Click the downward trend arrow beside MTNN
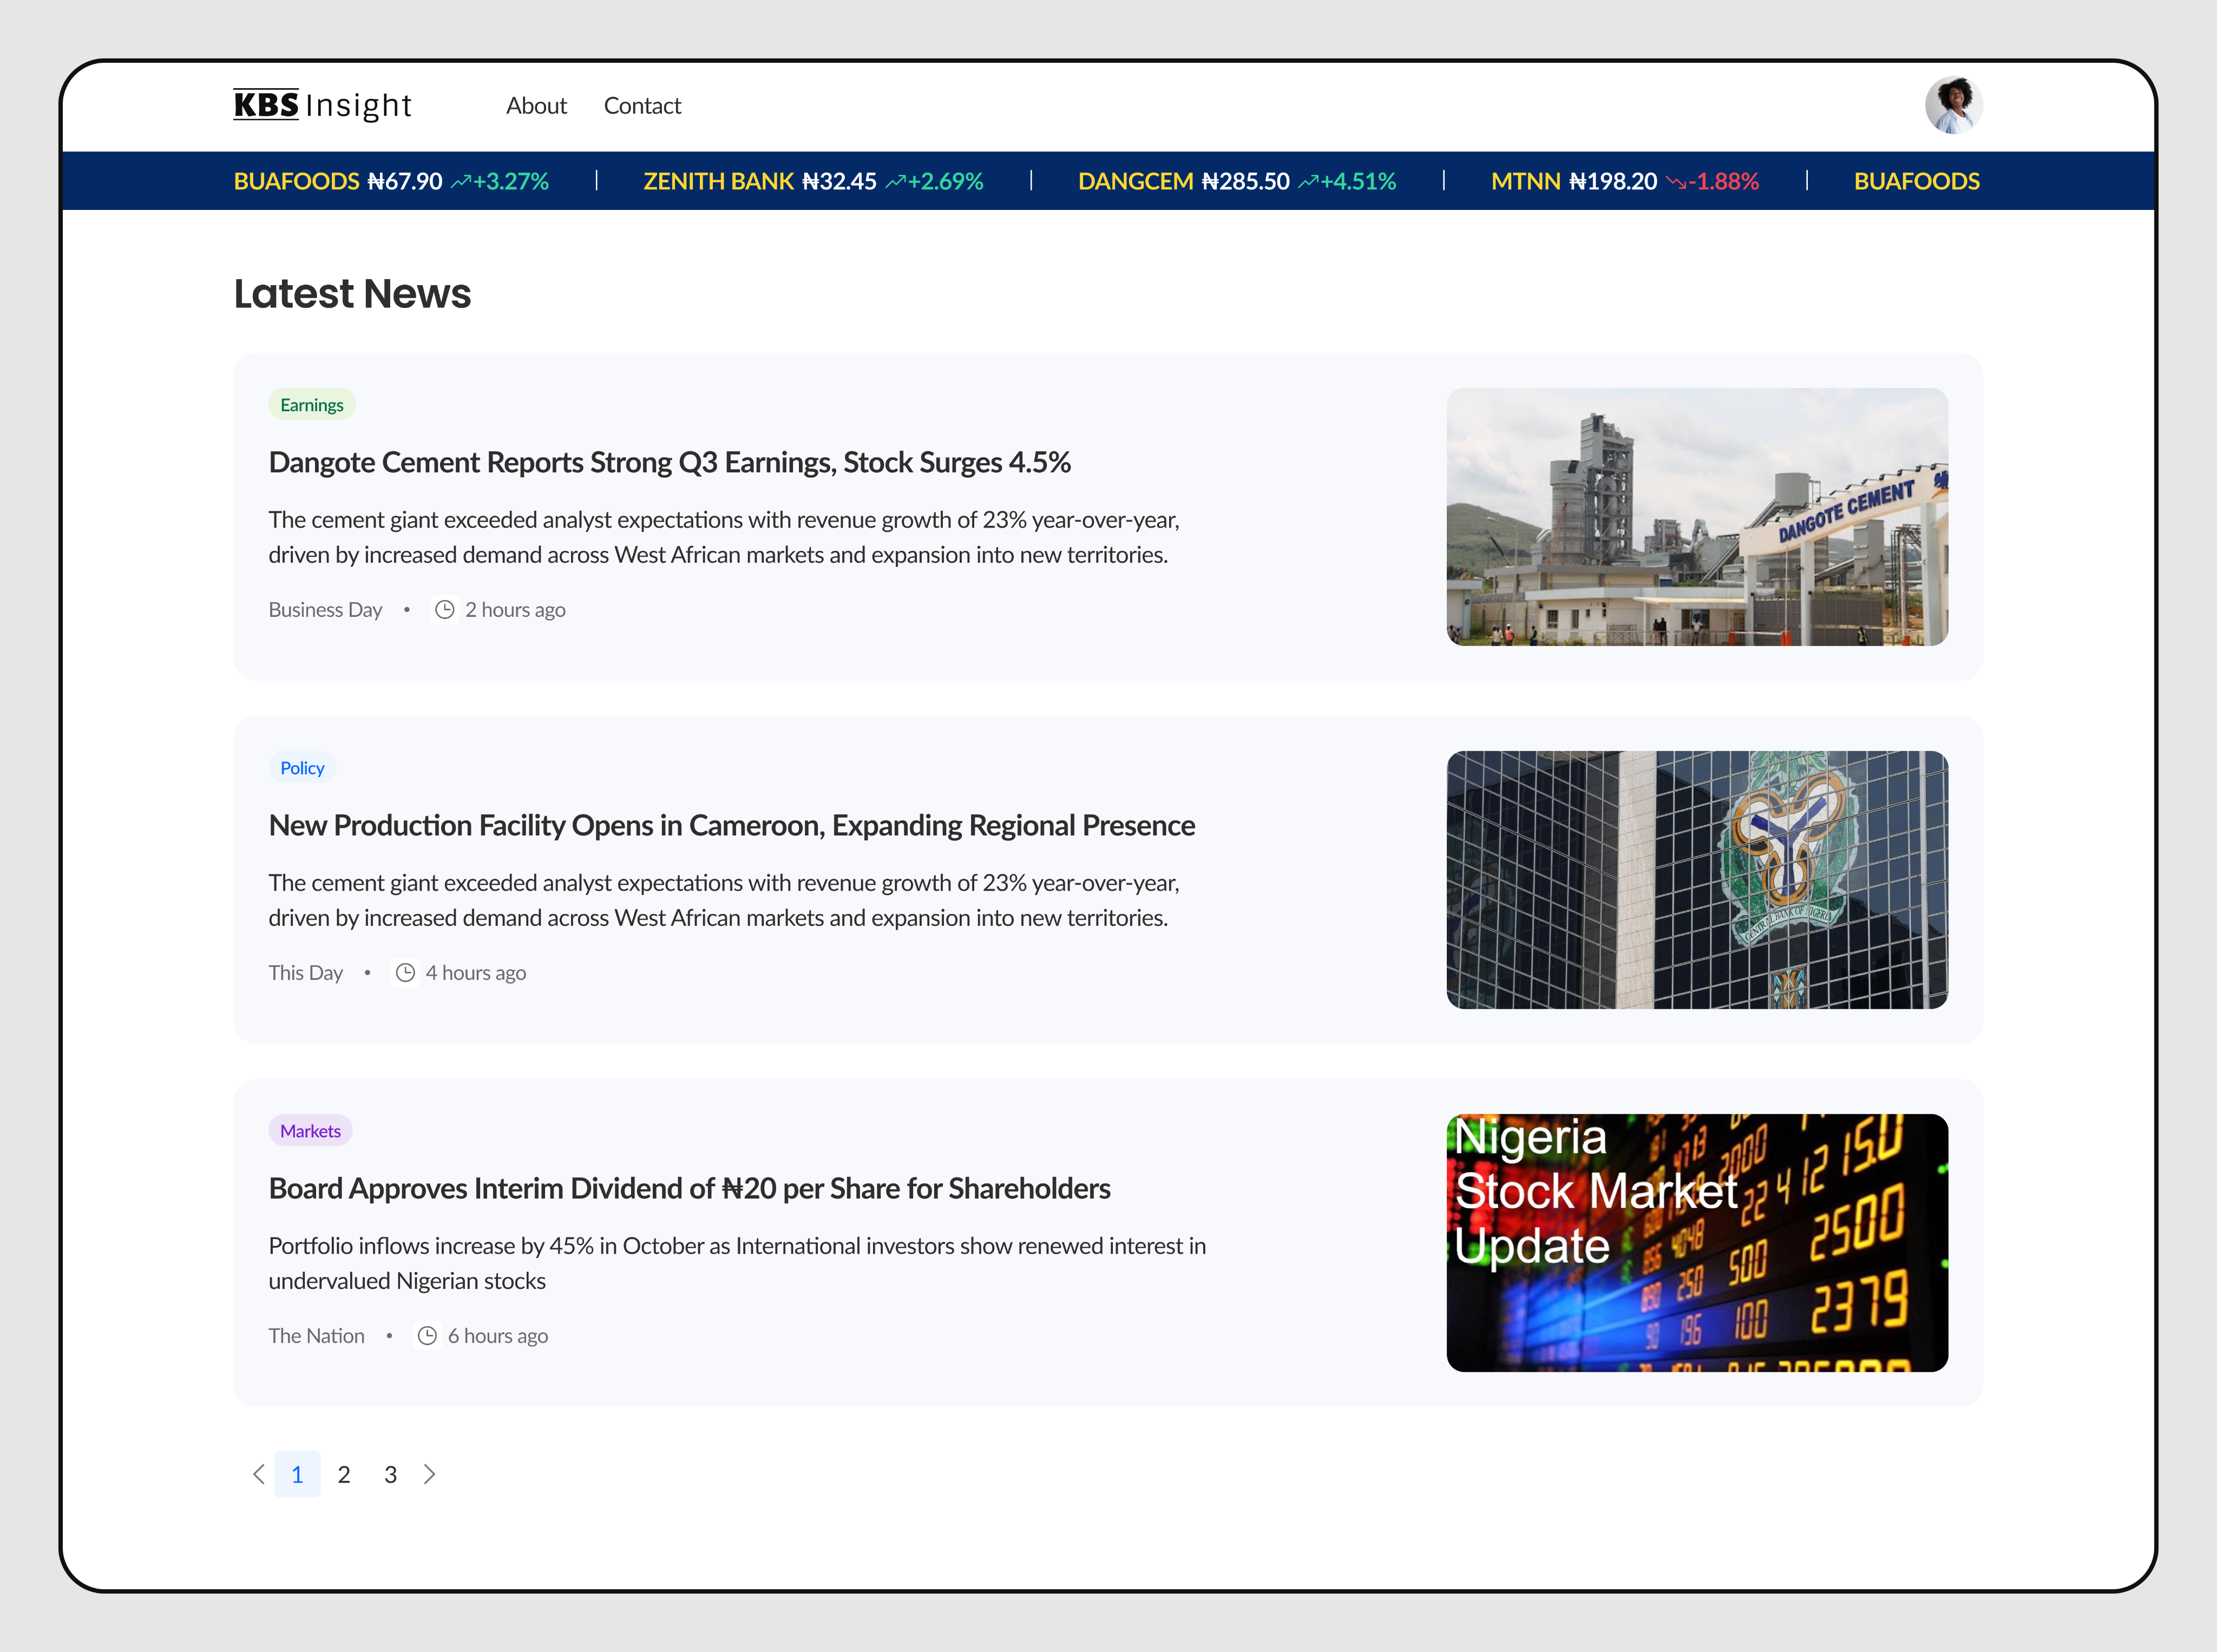Viewport: 2217px width, 1652px height. coord(1677,181)
